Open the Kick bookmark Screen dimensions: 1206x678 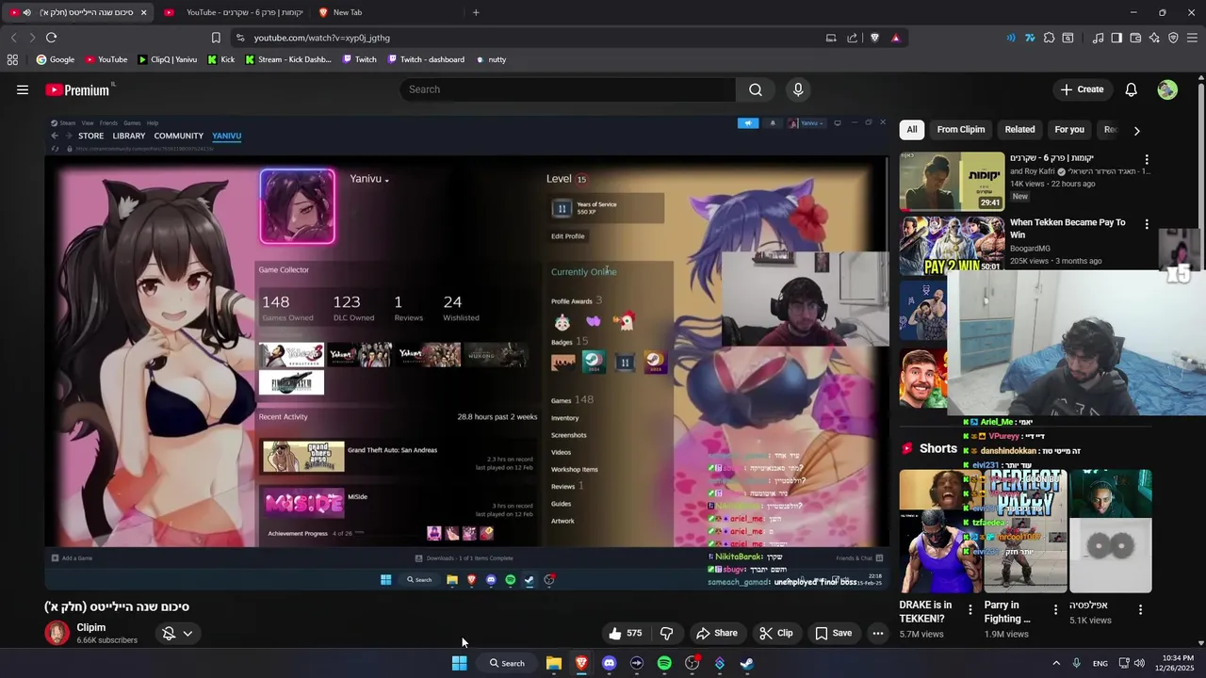pyautogui.click(x=221, y=59)
